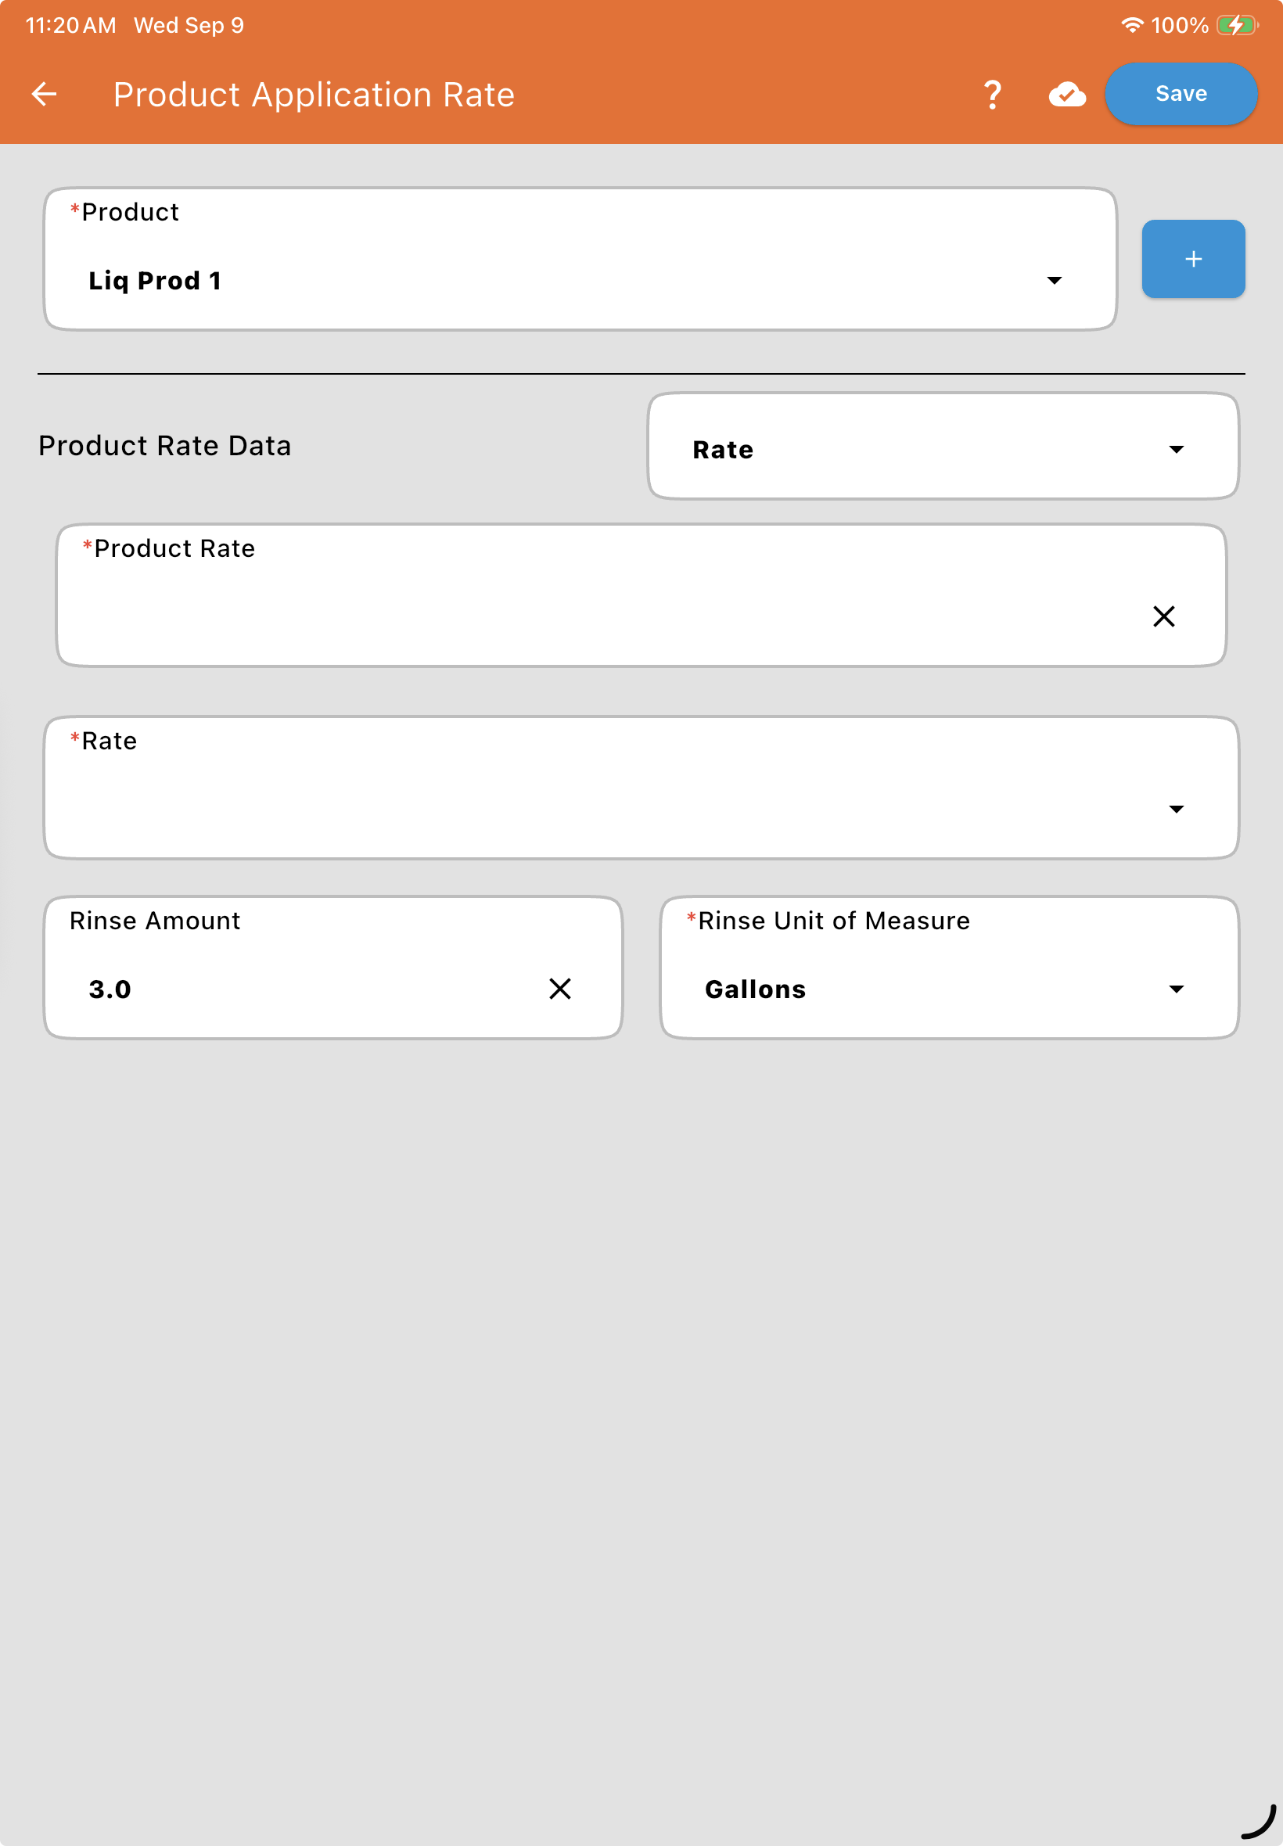1283x1846 pixels.
Task: Expand the Product dropdown arrow
Action: click(x=1054, y=281)
